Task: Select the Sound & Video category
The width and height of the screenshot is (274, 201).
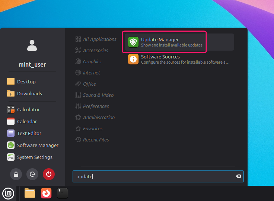Action: coord(95,95)
